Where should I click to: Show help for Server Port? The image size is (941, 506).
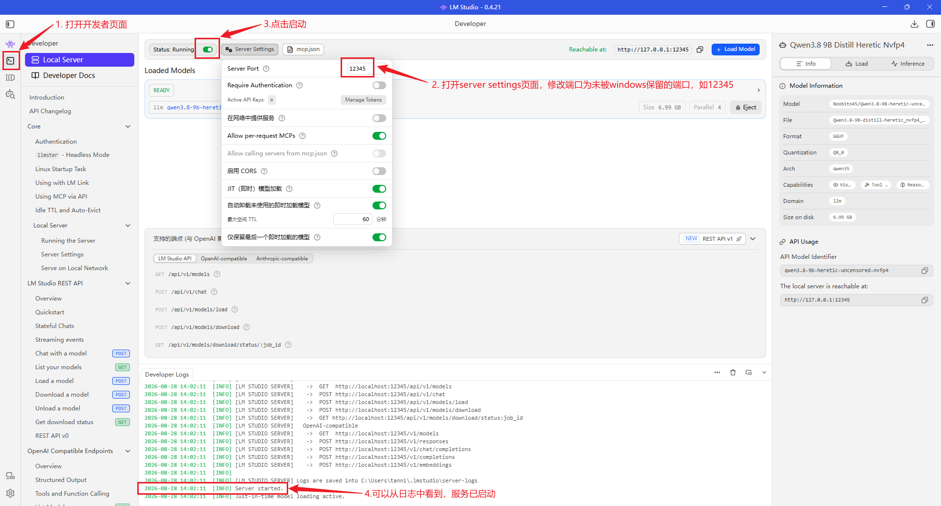266,69
